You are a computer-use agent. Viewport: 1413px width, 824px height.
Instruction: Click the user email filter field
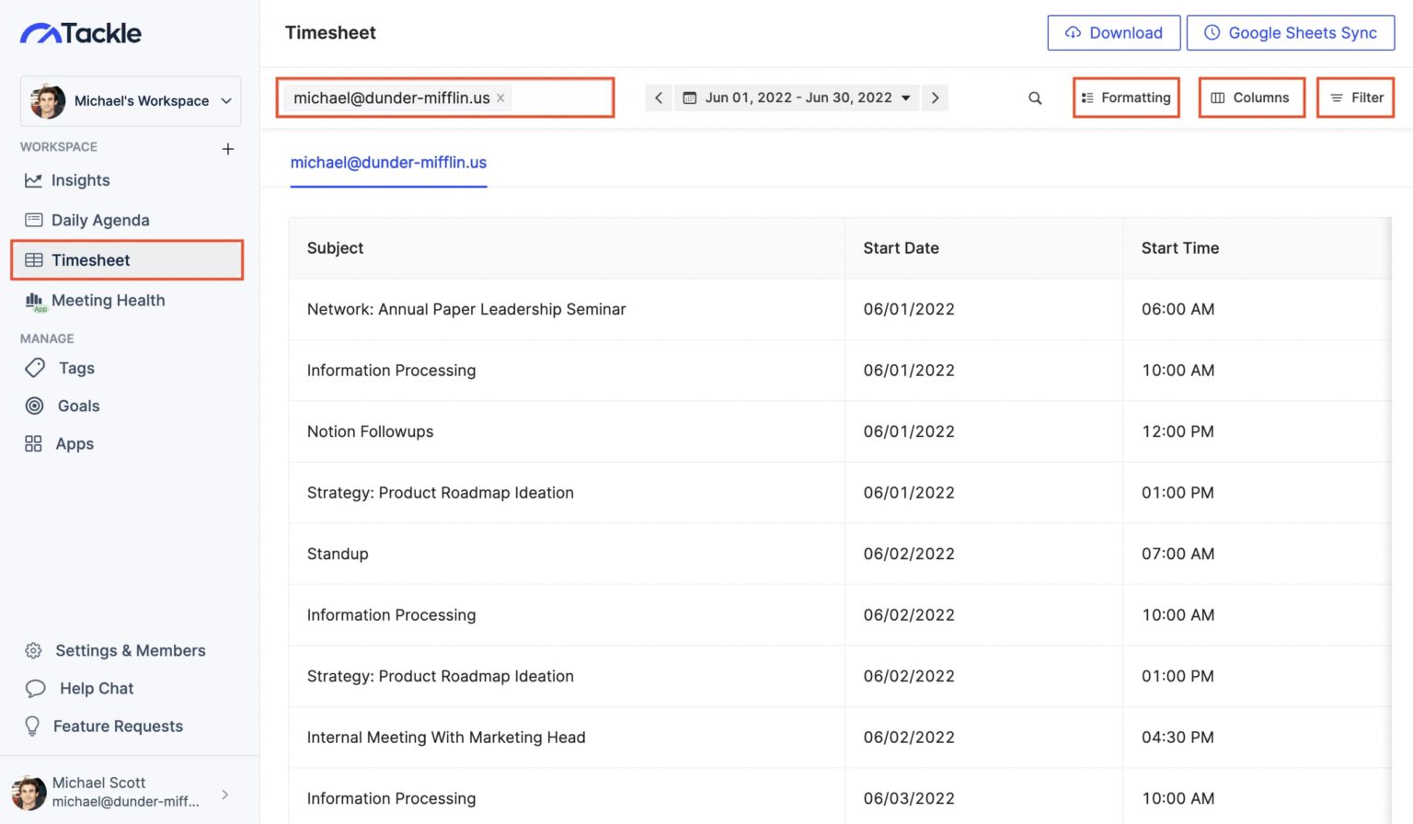(x=561, y=98)
